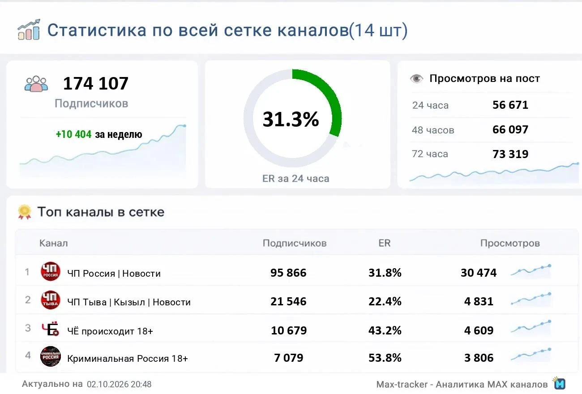The width and height of the screenshot is (582, 394).
Task: Click the 174 107 subscribers total
Action: (x=96, y=83)
